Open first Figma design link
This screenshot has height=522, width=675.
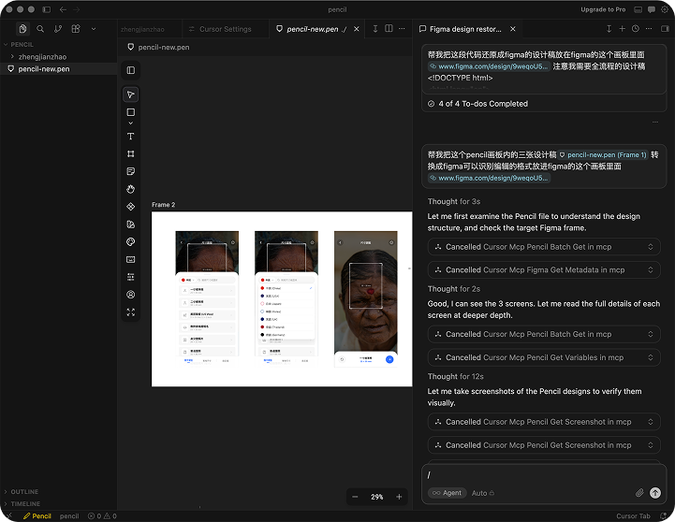coord(489,66)
